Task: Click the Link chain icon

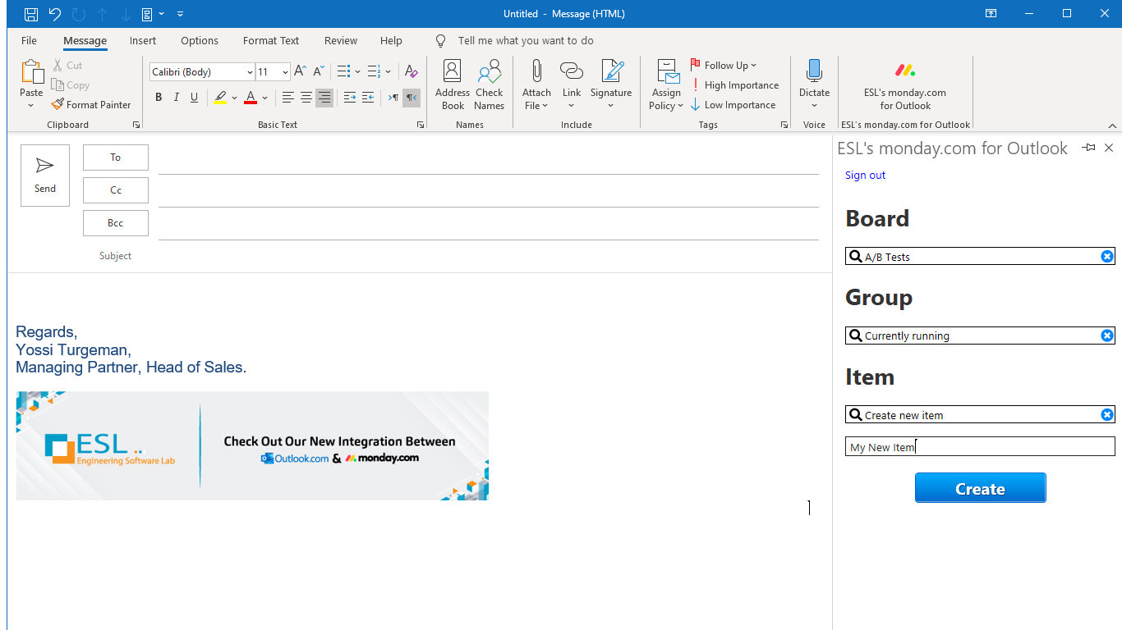Action: point(572,71)
